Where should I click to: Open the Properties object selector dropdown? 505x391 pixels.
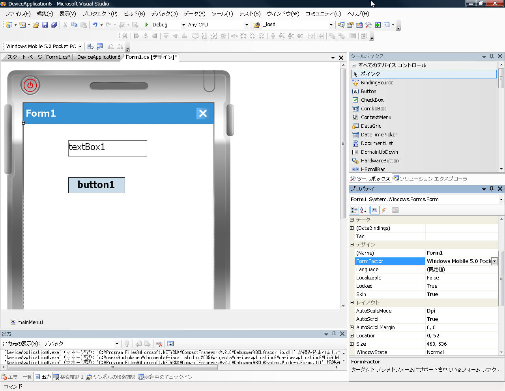(x=501, y=199)
